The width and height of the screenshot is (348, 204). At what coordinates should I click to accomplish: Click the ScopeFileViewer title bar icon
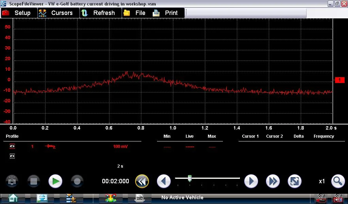3,3
